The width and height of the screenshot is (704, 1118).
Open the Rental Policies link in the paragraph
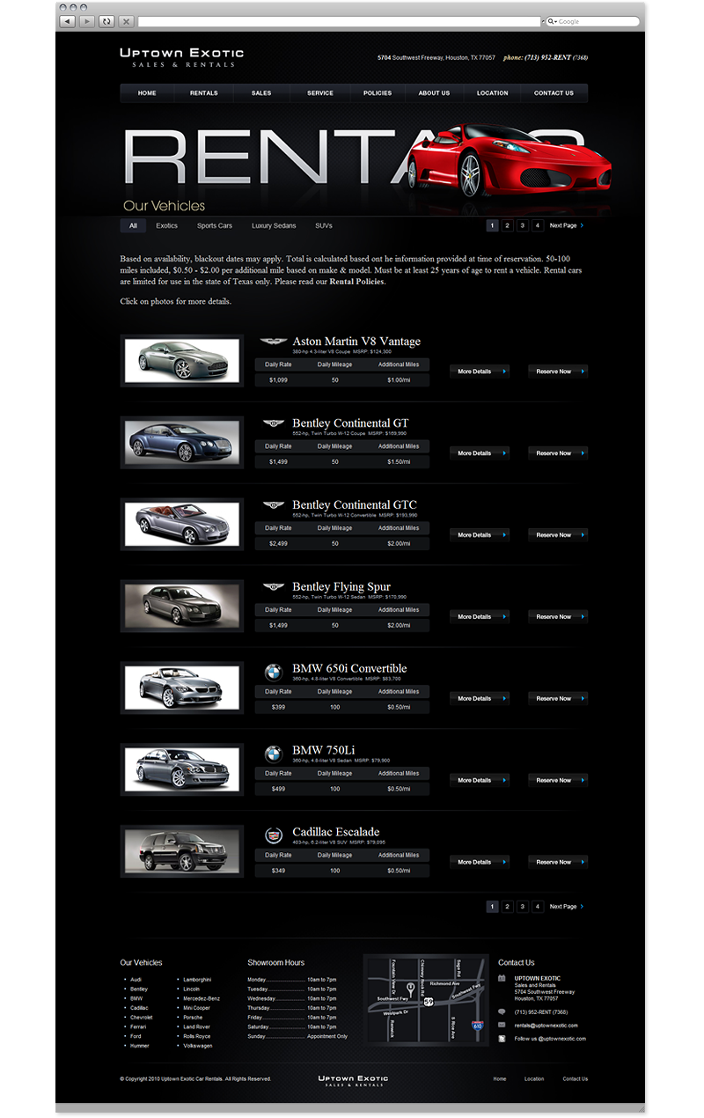356,283
